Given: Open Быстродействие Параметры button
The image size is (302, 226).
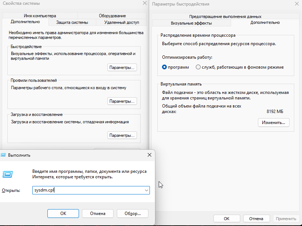Looking at the screenshot, I should click(x=122, y=68).
